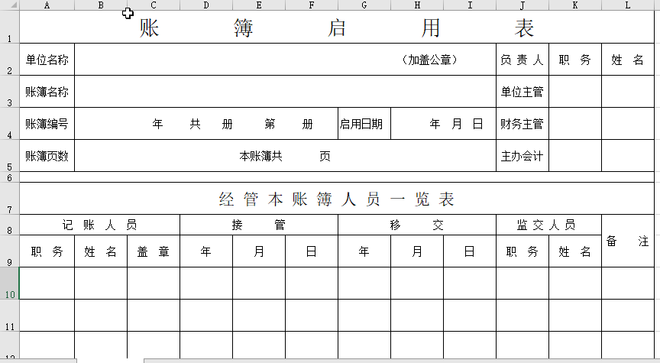Viewport: 660px width, 363px height.
Task: Click column G header
Action: [x=364, y=5]
